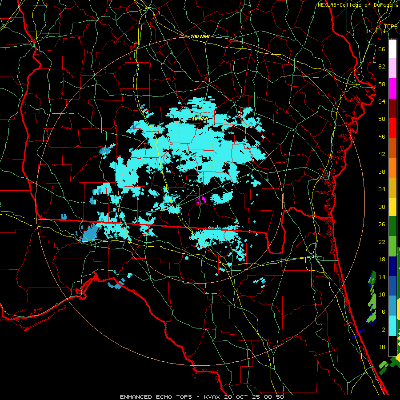
Task: Click the "62" scale value label
Action: 382,67
